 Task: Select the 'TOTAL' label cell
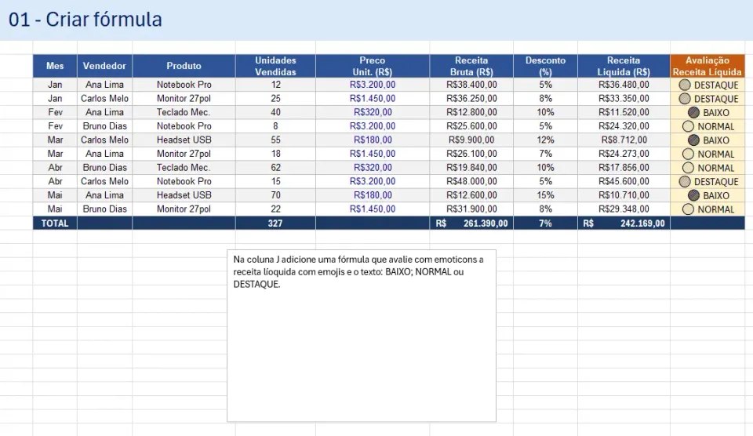pos(55,223)
